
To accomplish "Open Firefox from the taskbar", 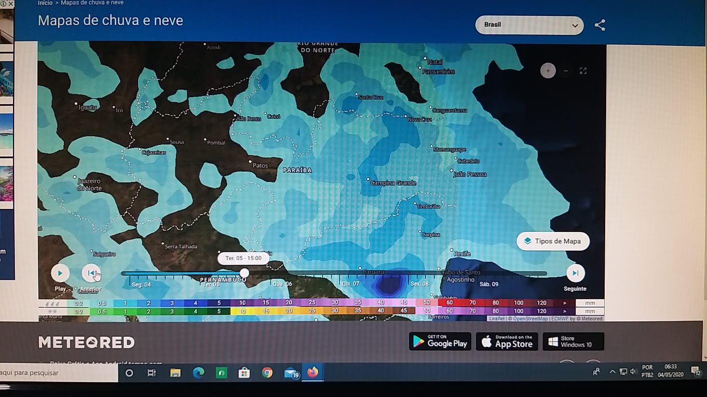I will pos(313,373).
